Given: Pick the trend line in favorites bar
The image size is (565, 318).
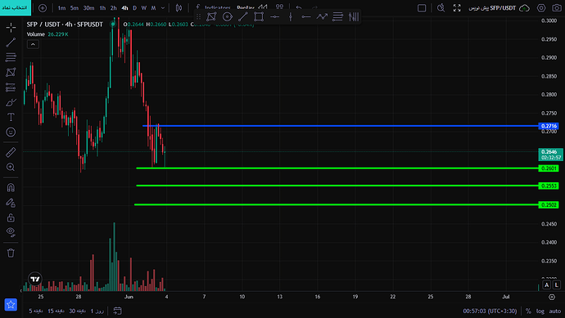Looking at the screenshot, I should (243, 16).
